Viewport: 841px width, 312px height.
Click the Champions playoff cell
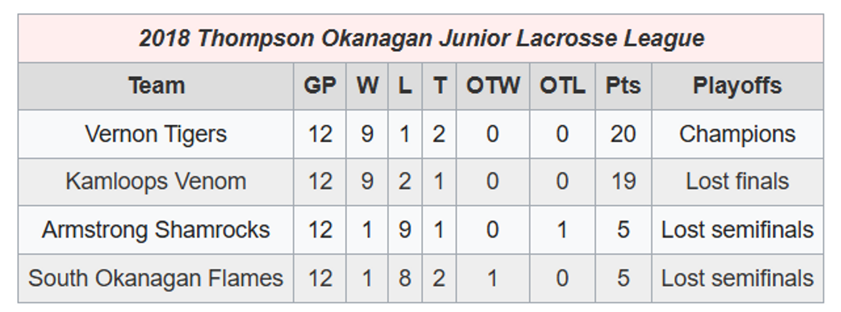737,134
